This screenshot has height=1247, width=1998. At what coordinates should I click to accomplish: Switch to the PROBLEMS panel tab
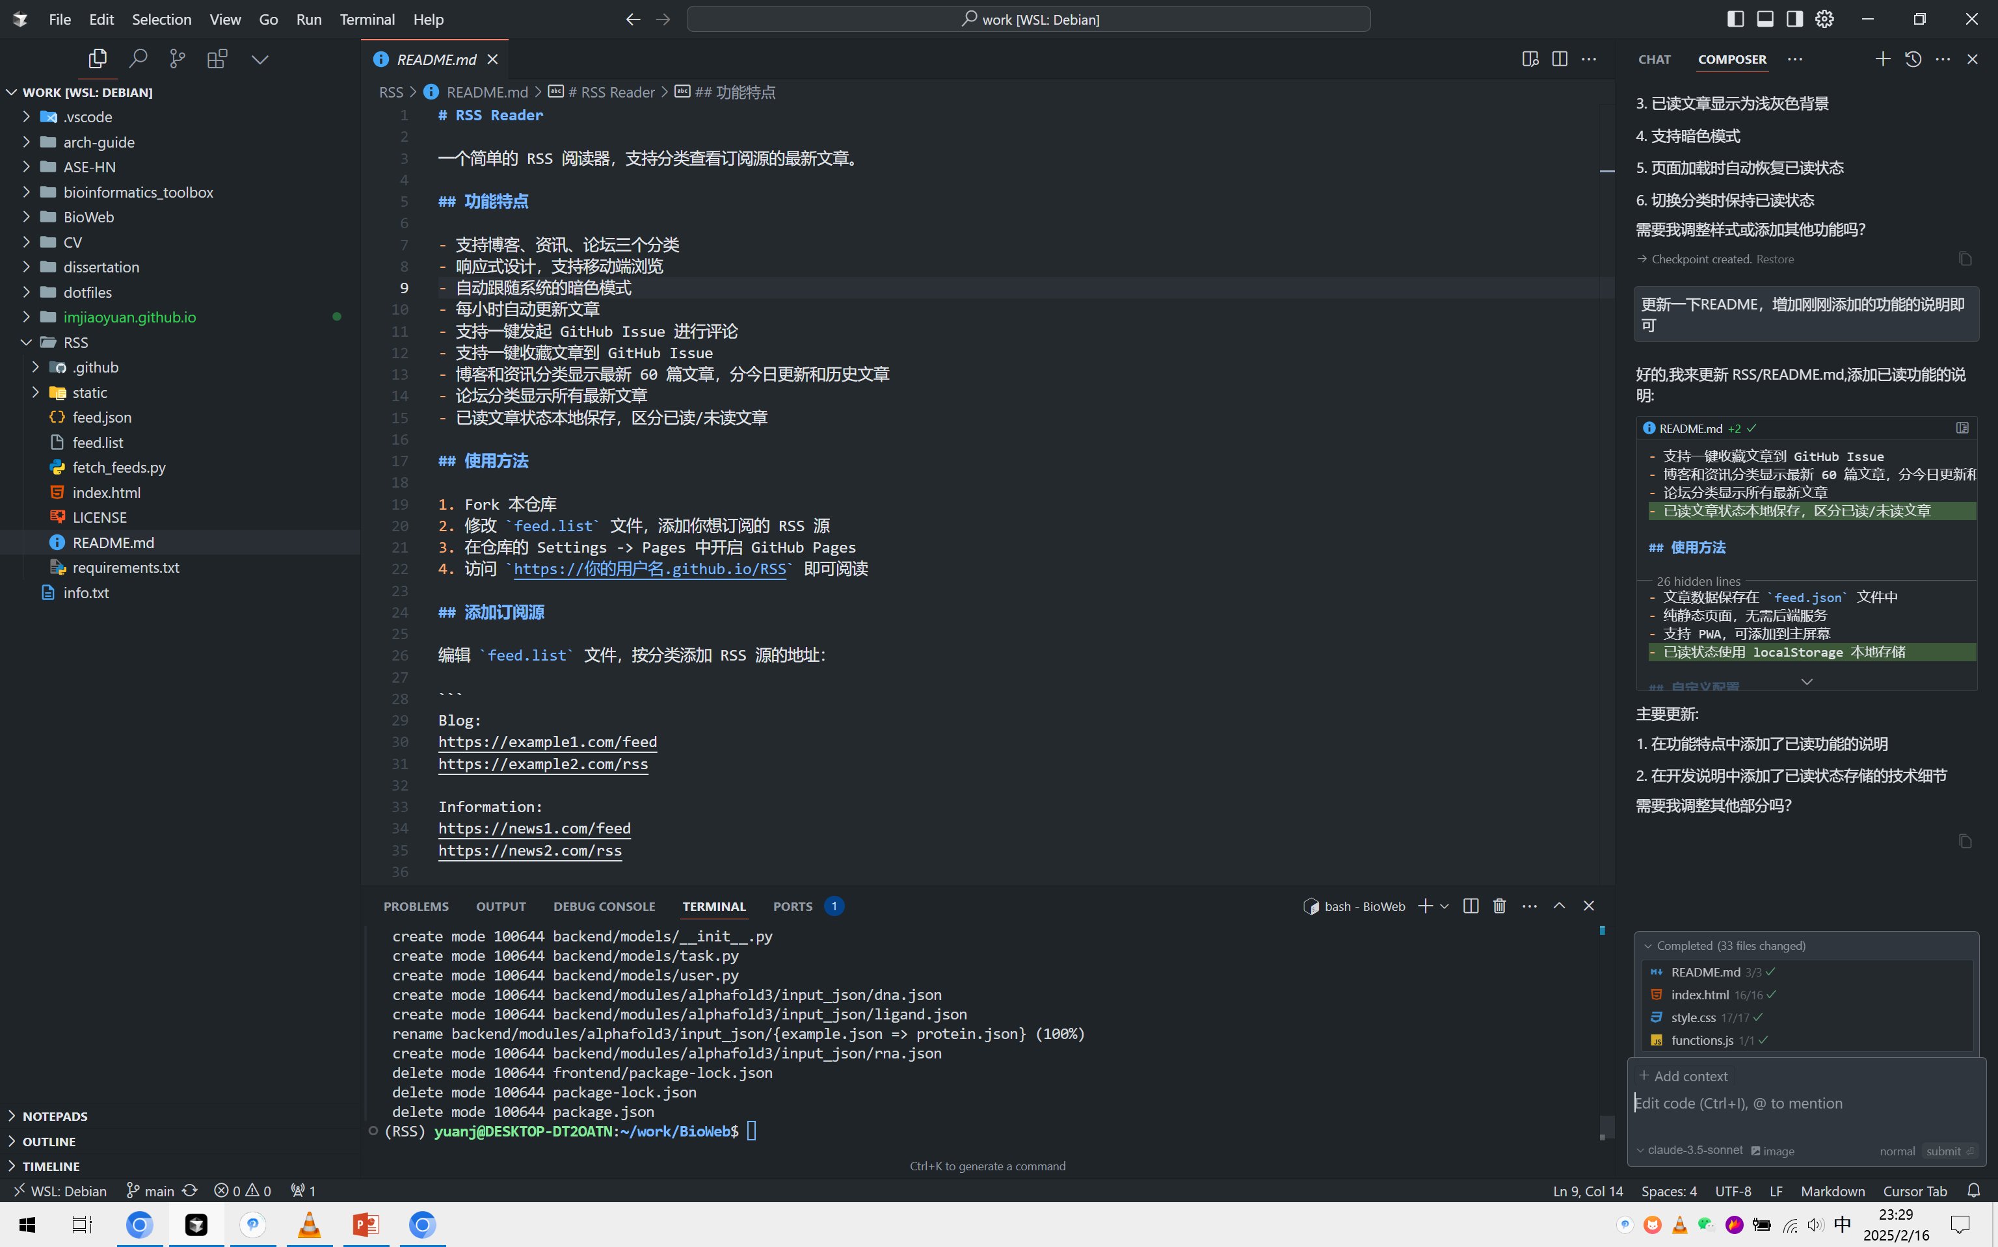[x=416, y=906]
